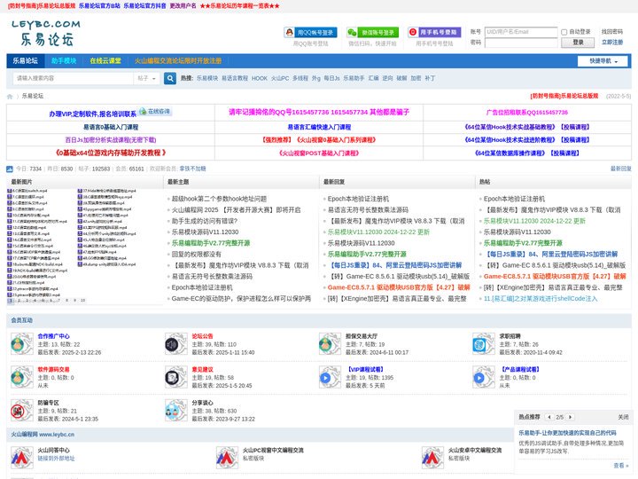Image resolution: width=638 pixels, height=479 pixels.
Task: Click the search content input box
Action: 74,78
